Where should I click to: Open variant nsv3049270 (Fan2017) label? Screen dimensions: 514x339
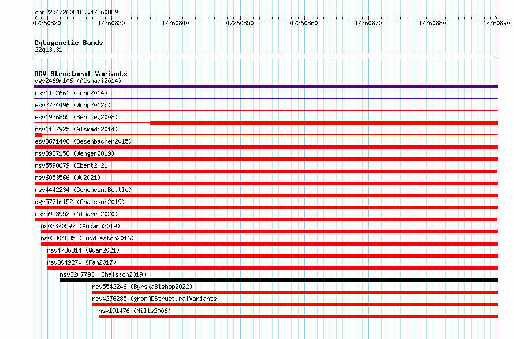point(81,262)
